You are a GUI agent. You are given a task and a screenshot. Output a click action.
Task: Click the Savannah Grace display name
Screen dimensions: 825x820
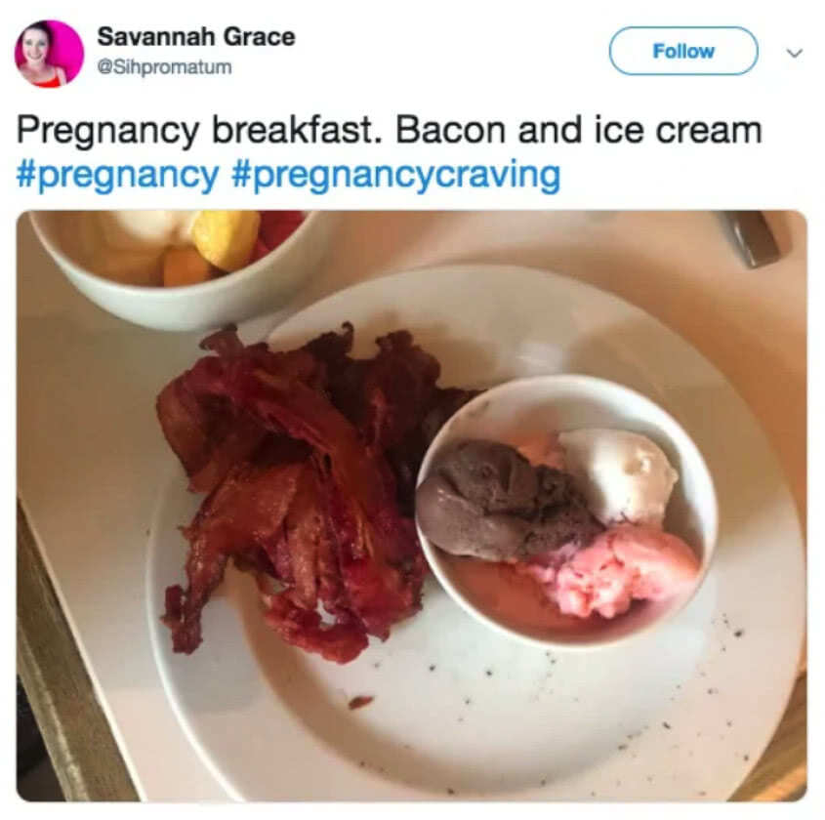coord(195,37)
